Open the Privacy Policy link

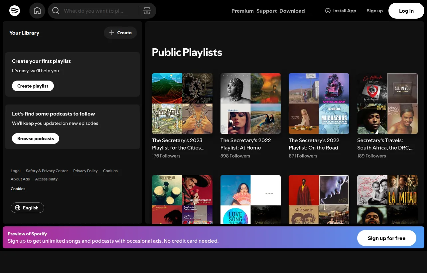tap(85, 171)
